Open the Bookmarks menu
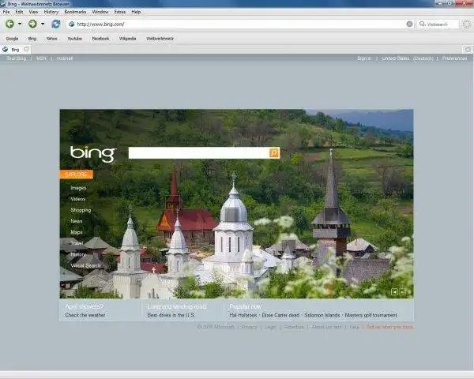The image size is (474, 379). point(75,12)
